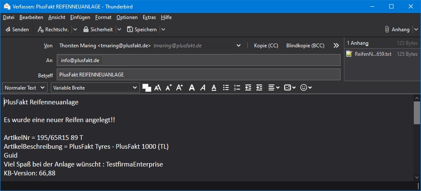
Task: Open the emoji smiley dropdown
Action: [x=306, y=87]
